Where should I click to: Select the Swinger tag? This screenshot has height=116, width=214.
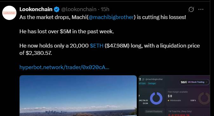152,83
